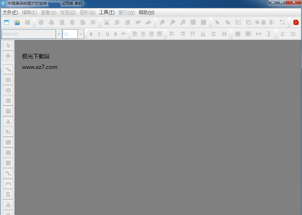
Task: Click the grid lines icon
Action: click(93, 23)
